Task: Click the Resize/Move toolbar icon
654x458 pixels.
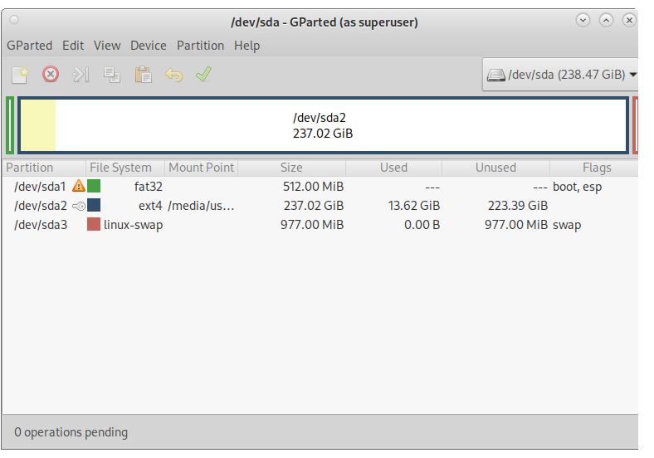Action: point(81,75)
